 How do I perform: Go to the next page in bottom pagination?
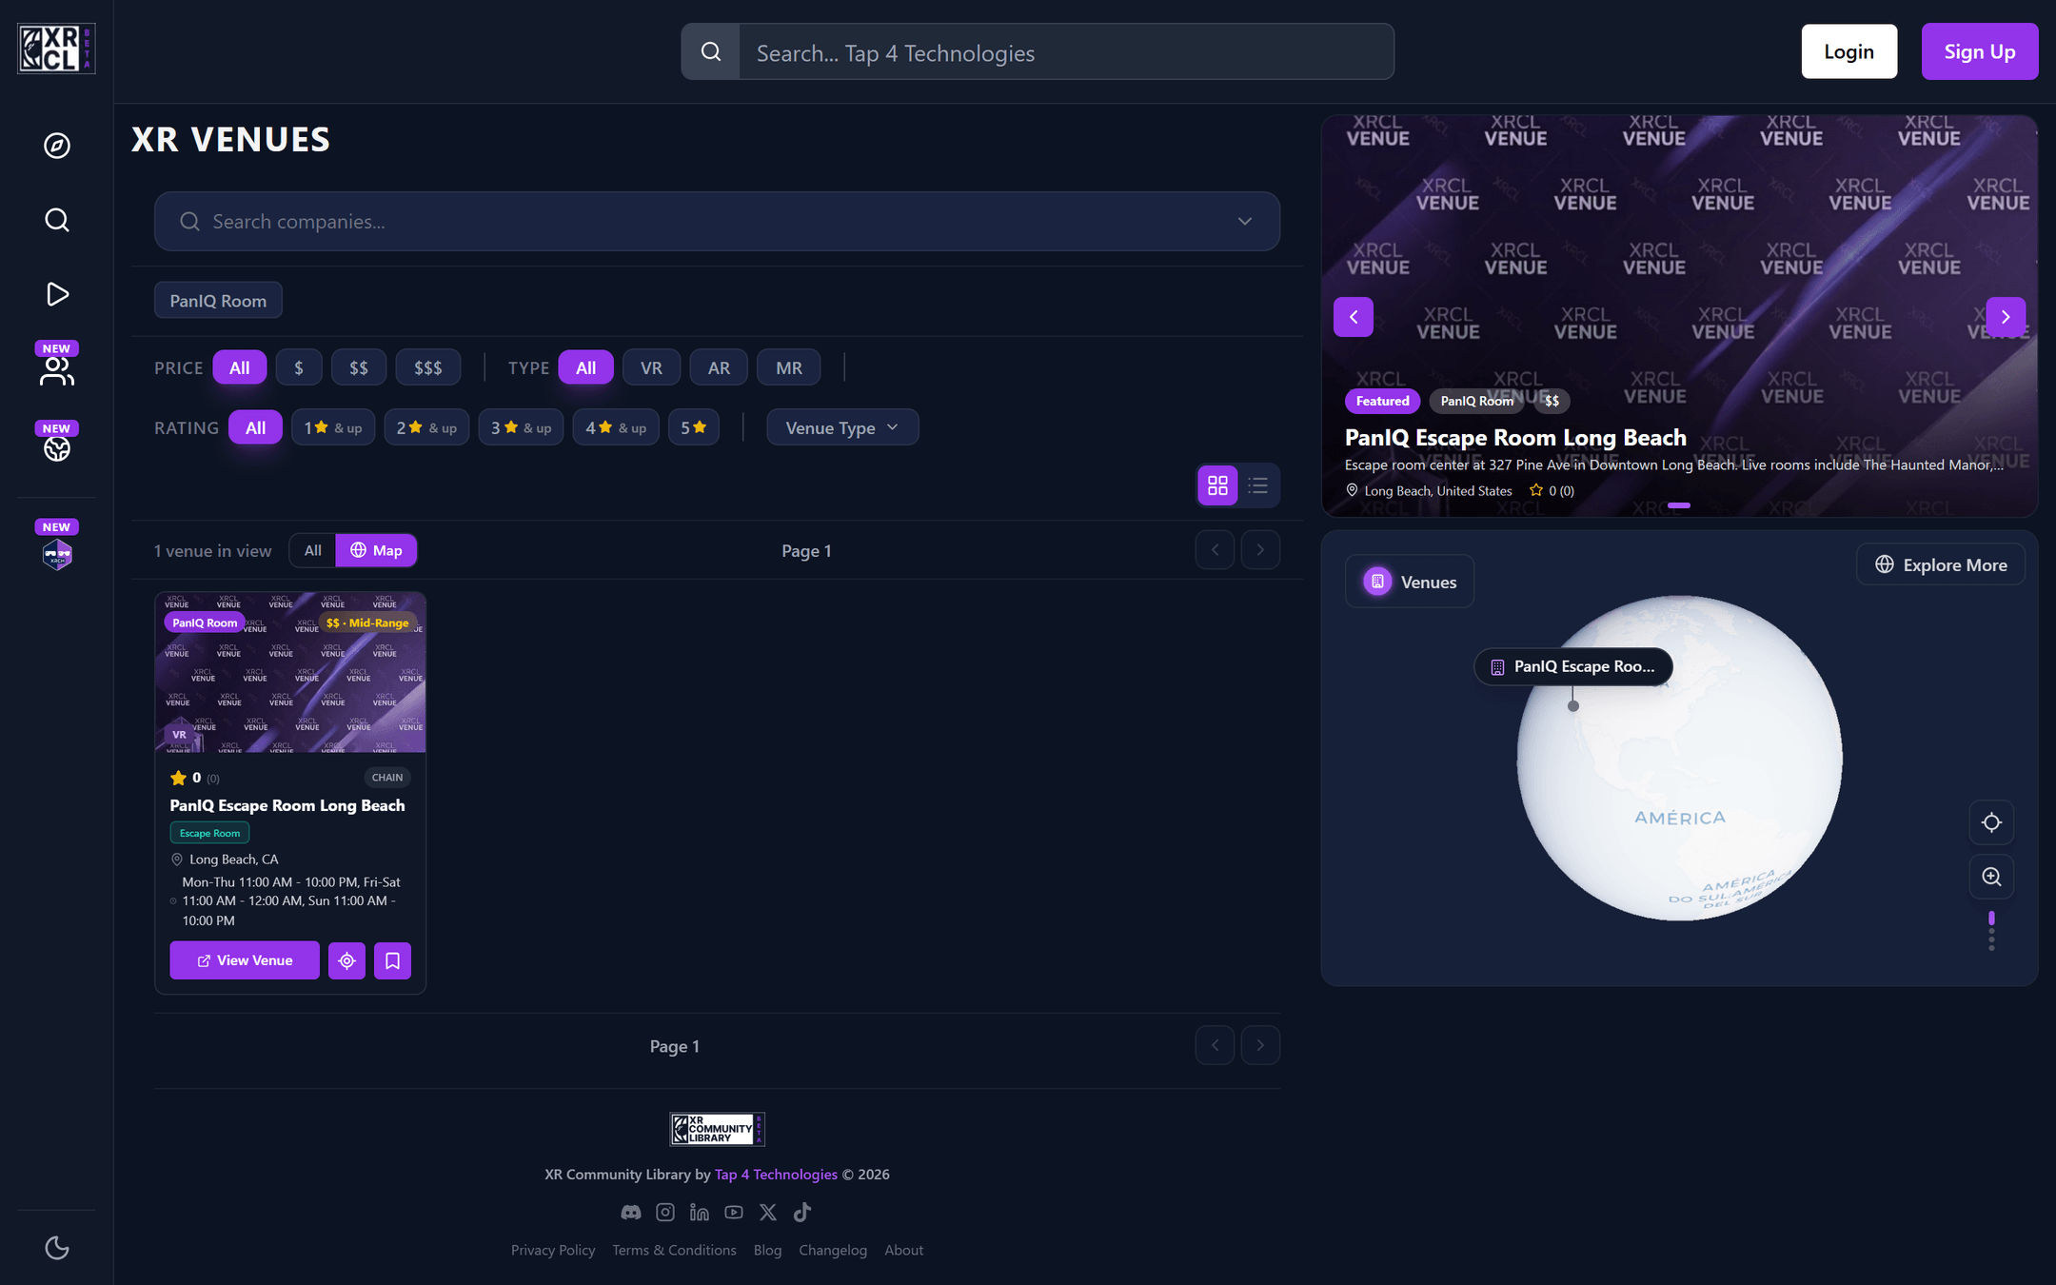1260,1045
